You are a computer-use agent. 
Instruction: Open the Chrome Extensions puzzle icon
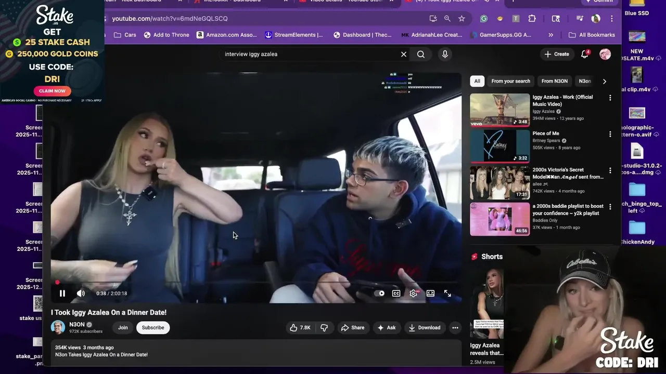pos(532,19)
